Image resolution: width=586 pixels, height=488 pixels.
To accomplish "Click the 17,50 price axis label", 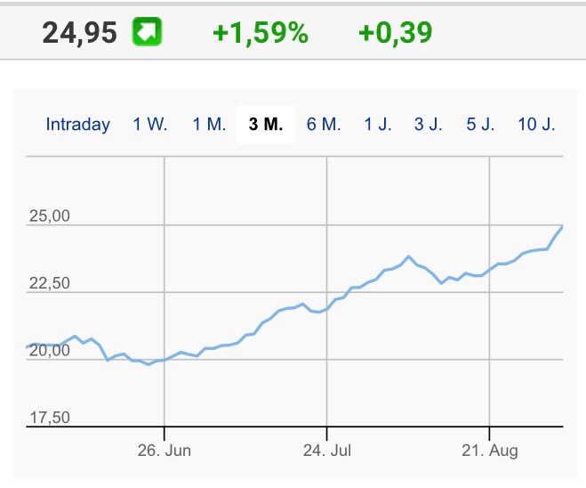I will [50, 418].
